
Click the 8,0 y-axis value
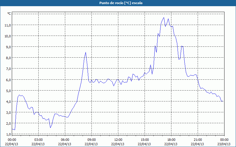(x=8, y=58)
